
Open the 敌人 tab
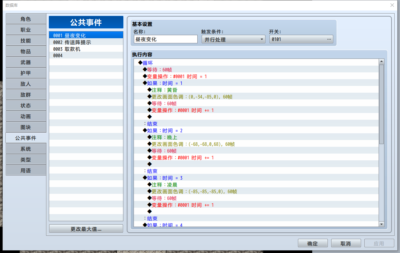[26, 84]
